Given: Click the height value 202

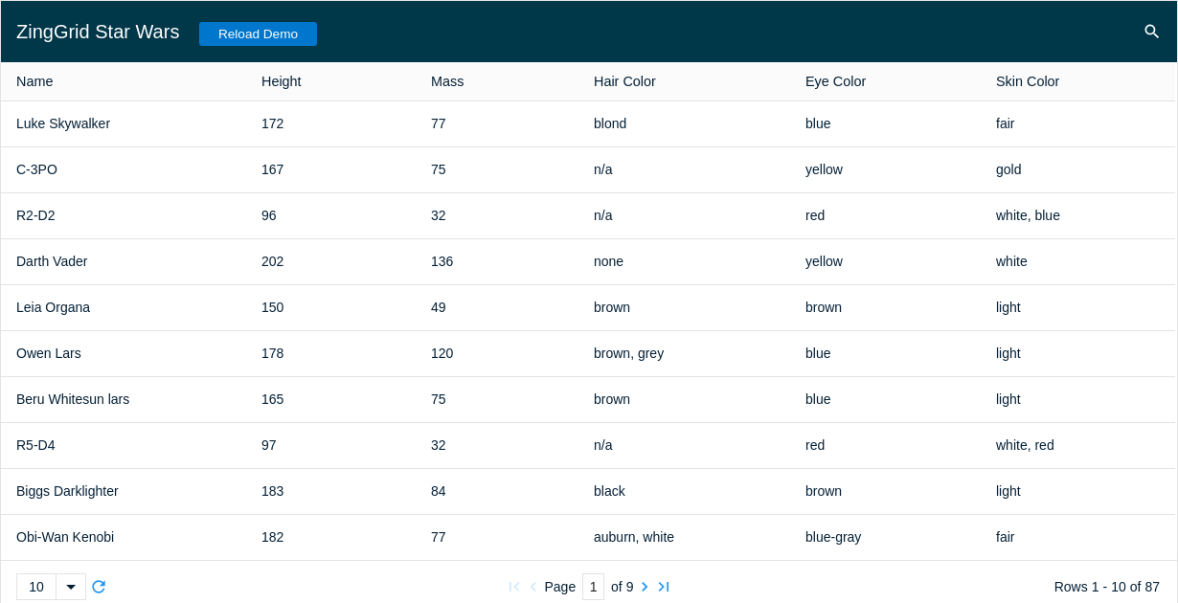Looking at the screenshot, I should coord(272,261).
